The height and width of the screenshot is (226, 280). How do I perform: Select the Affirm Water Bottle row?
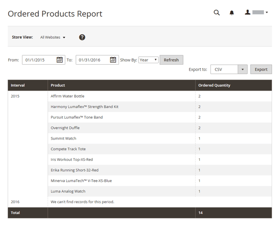click(68, 96)
